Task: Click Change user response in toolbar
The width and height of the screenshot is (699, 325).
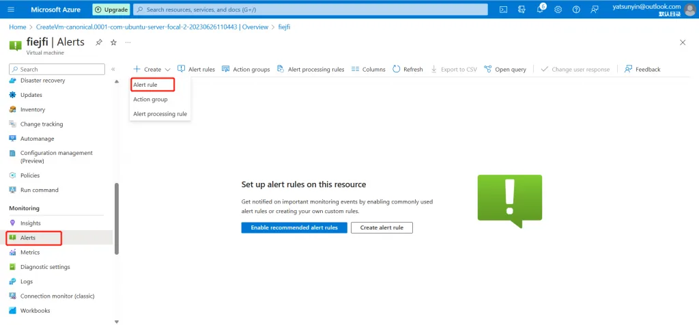Action: 575,69
